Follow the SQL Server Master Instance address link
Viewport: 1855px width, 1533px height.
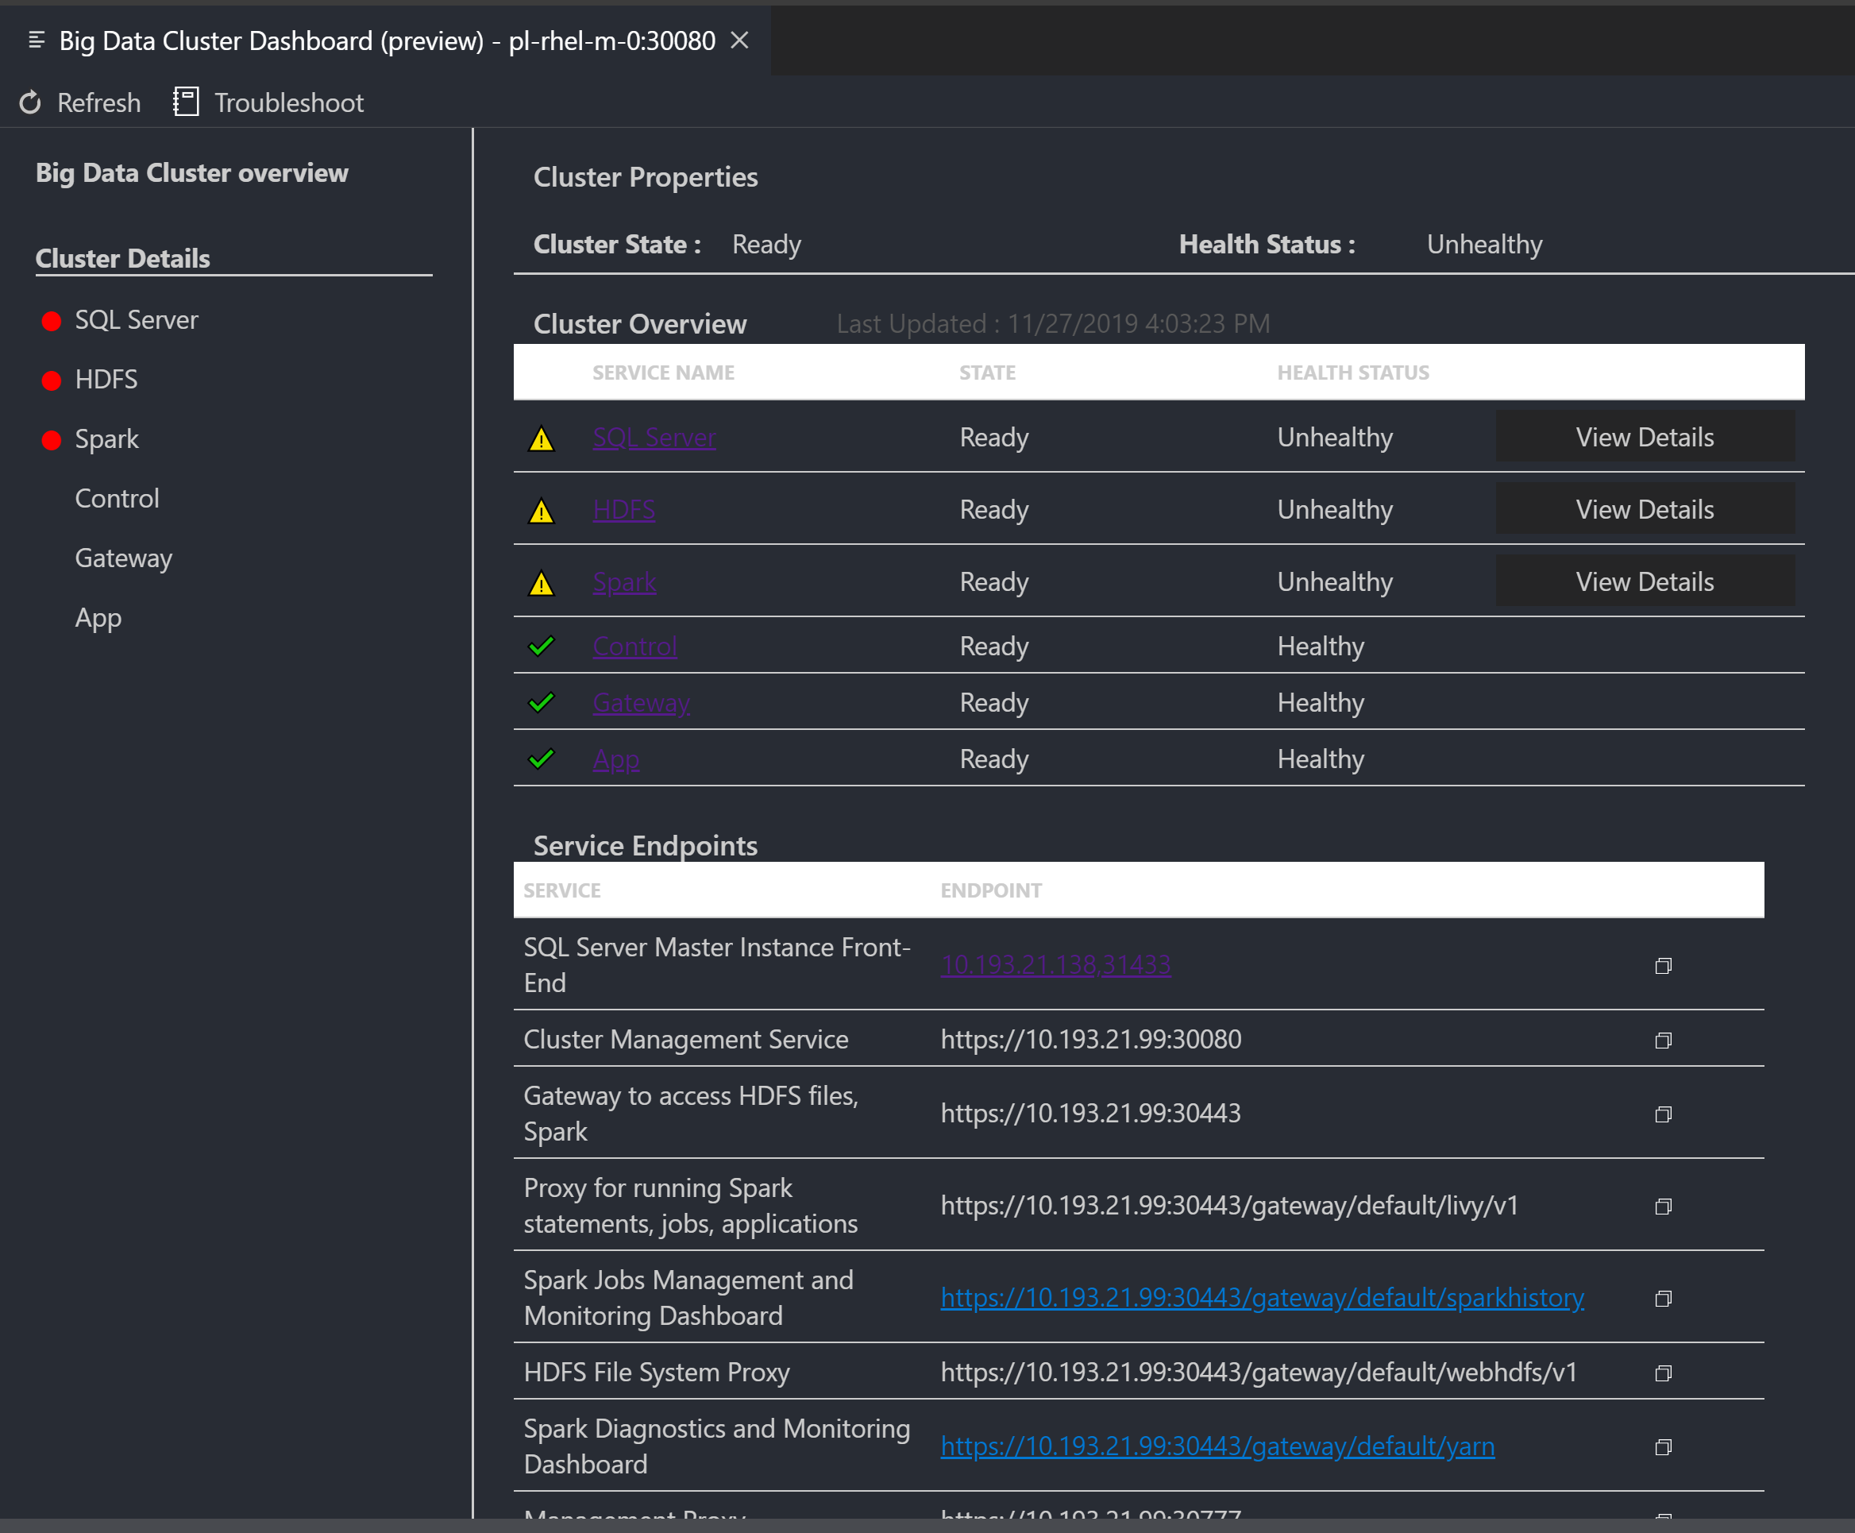coord(1055,964)
